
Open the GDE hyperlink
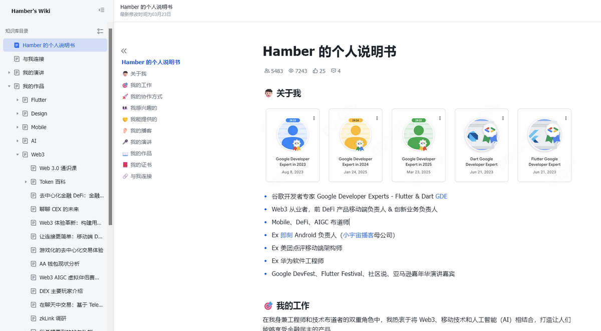(x=441, y=196)
